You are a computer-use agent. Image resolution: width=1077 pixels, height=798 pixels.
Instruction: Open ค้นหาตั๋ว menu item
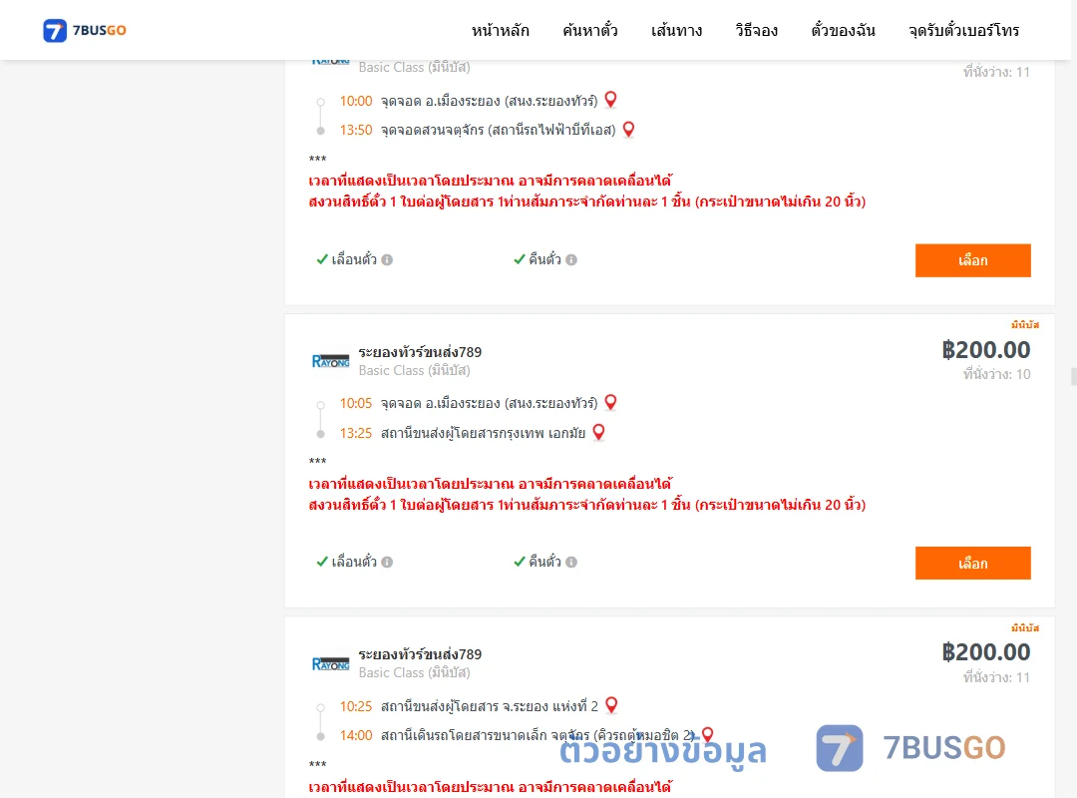click(x=590, y=30)
